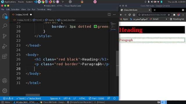Open the Selection menu
The image size is (186, 104).
point(15,10)
